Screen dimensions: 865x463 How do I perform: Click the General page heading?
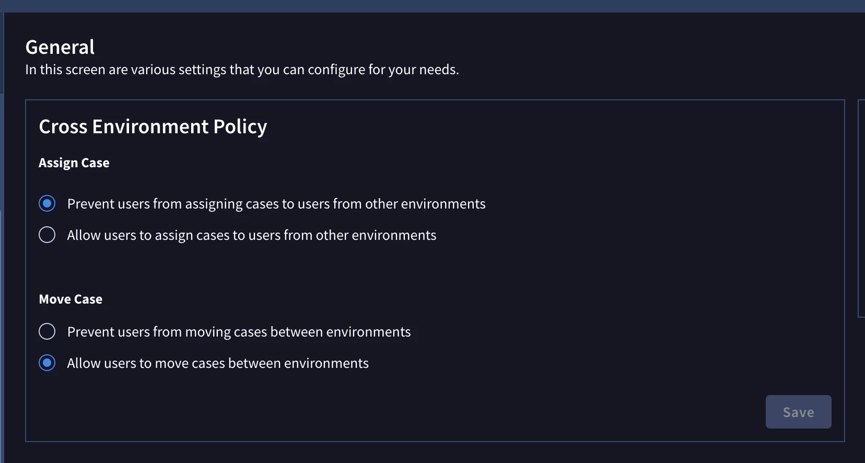pos(60,47)
